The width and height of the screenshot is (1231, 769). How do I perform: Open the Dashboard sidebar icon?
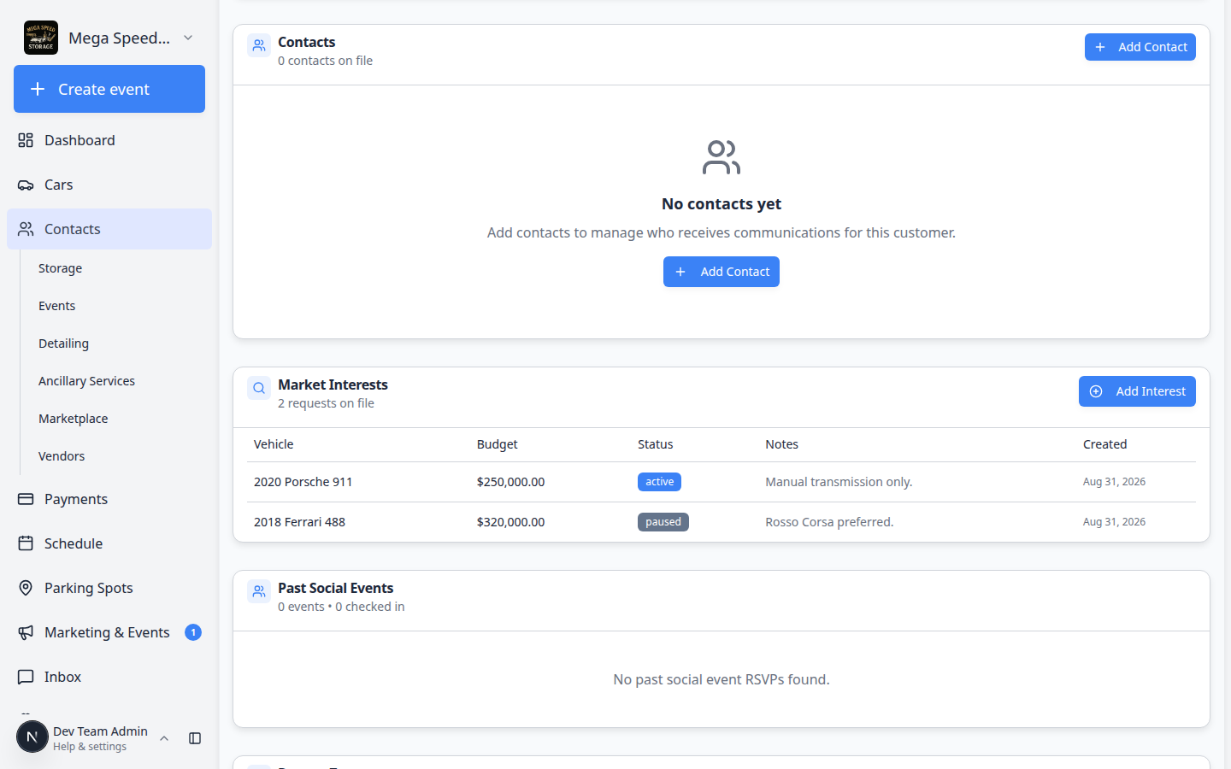26,140
